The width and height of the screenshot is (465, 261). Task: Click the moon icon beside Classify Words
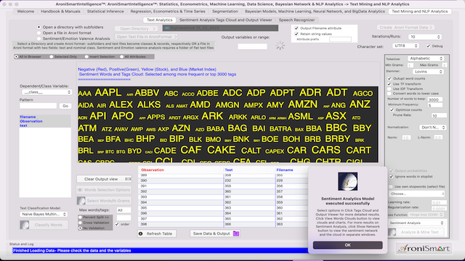point(25,225)
